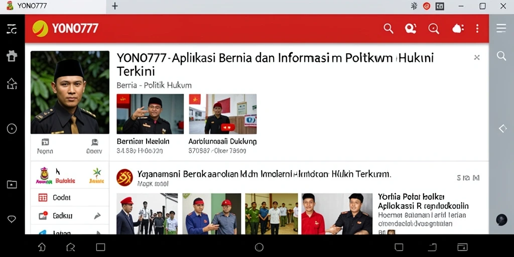Click the middle bottom-right bar icon
This screenshot has width=514, height=257.
(x=432, y=247)
